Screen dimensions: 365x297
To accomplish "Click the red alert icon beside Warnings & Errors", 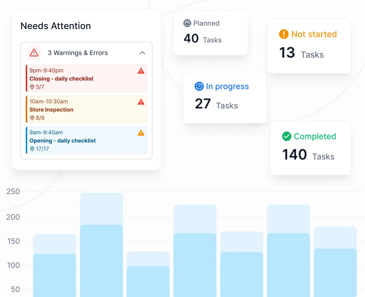I will coord(33,53).
